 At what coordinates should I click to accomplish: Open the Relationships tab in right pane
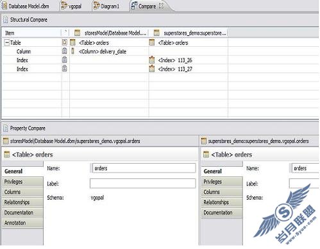point(222,202)
